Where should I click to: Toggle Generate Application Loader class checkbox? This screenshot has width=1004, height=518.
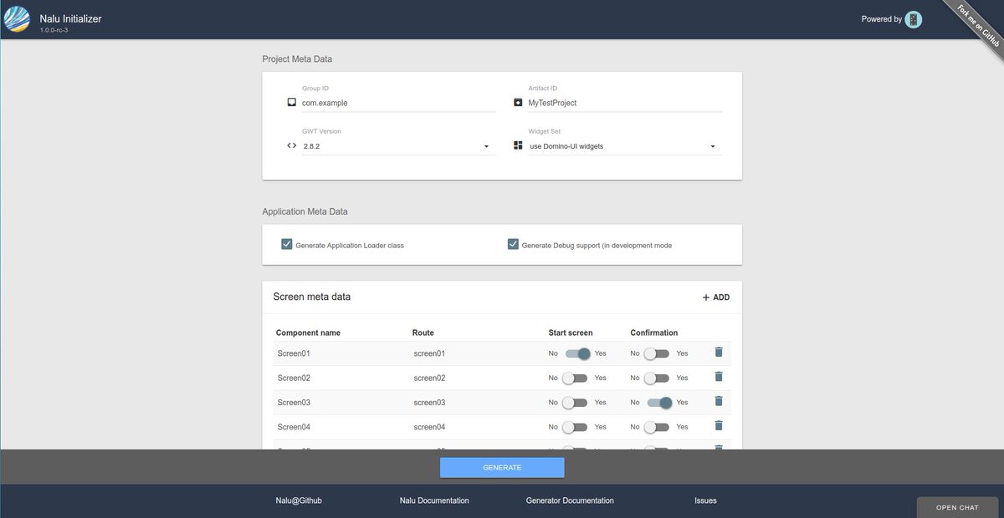[287, 245]
